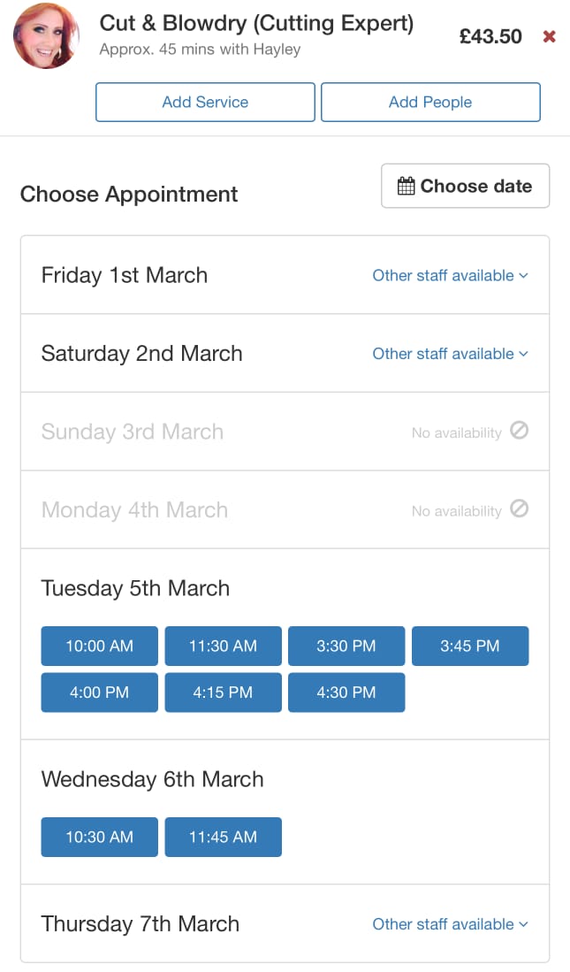Pick the 3:45 PM time slot
The width and height of the screenshot is (570, 972).
pyautogui.click(x=470, y=646)
